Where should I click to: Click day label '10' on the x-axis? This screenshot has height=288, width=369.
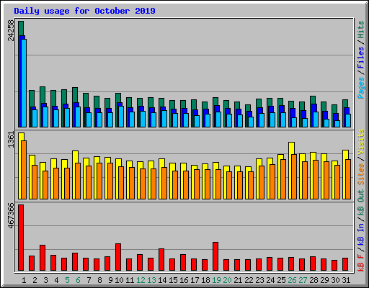click(119, 280)
